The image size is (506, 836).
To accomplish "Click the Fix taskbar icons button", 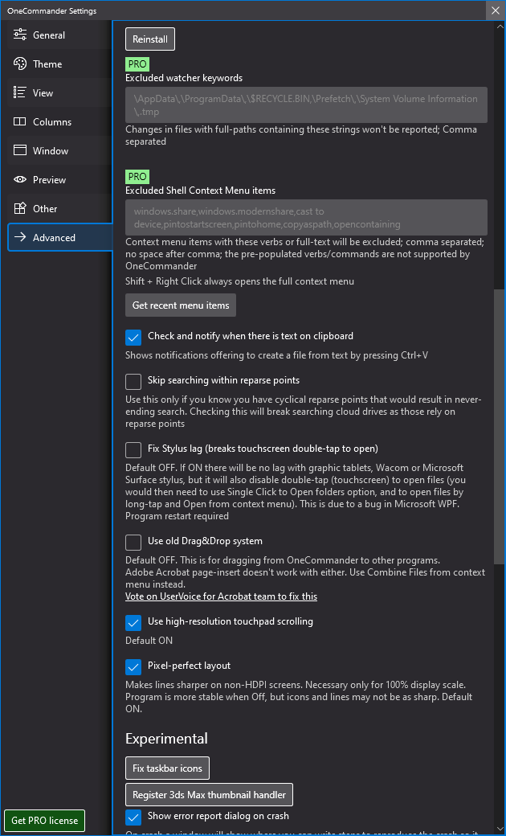I will click(167, 768).
